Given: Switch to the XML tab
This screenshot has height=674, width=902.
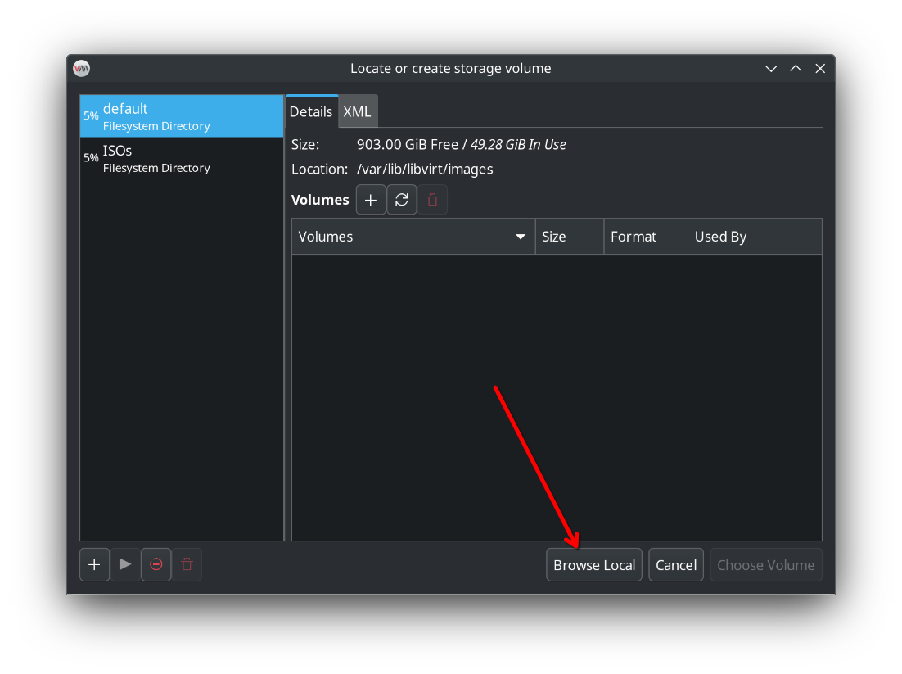Looking at the screenshot, I should point(357,111).
